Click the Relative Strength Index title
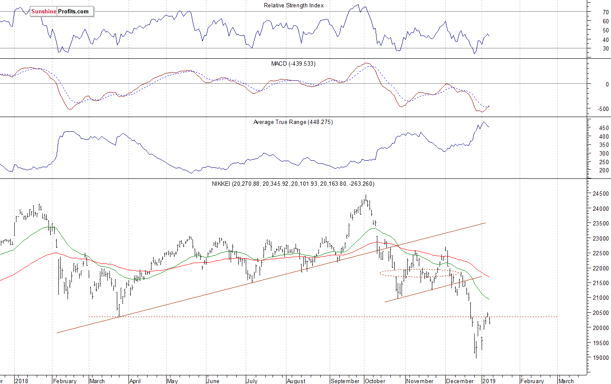This screenshot has height=384, width=611. [293, 5]
